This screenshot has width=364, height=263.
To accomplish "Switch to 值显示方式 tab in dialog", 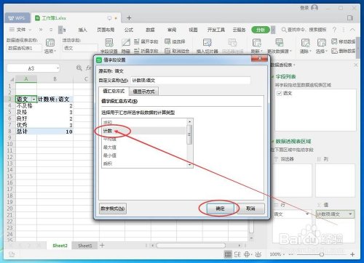I will (x=143, y=92).
